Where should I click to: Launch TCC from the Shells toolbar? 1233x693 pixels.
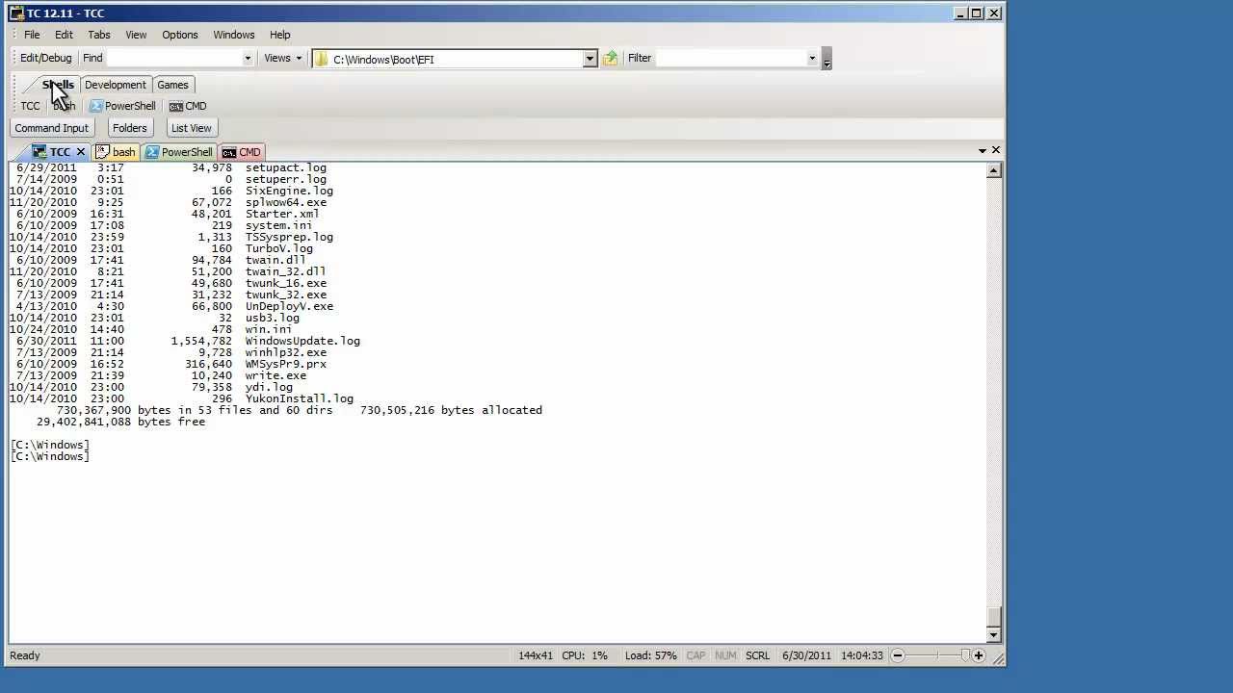[x=31, y=106]
